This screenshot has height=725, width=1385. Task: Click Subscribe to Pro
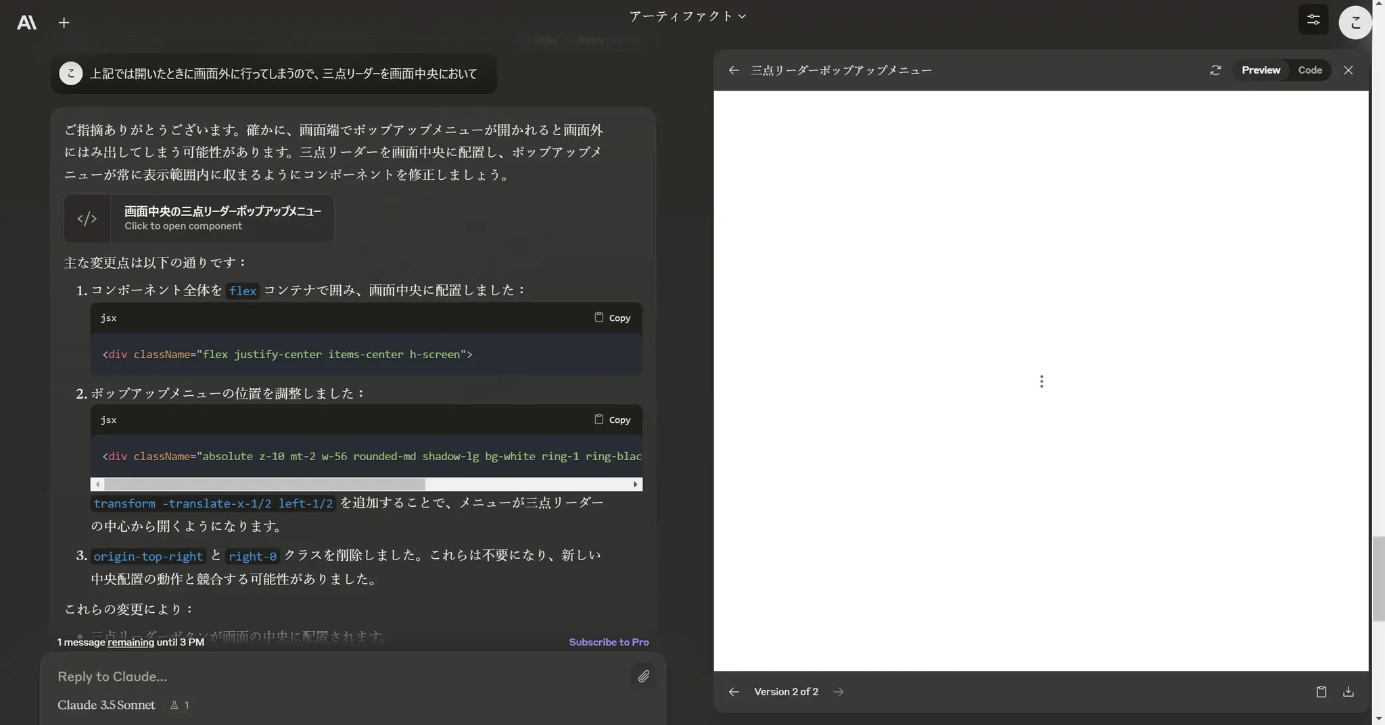pos(608,642)
